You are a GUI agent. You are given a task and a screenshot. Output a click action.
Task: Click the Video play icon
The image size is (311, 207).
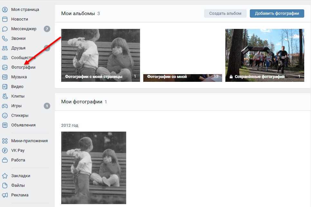pyautogui.click(x=5, y=87)
